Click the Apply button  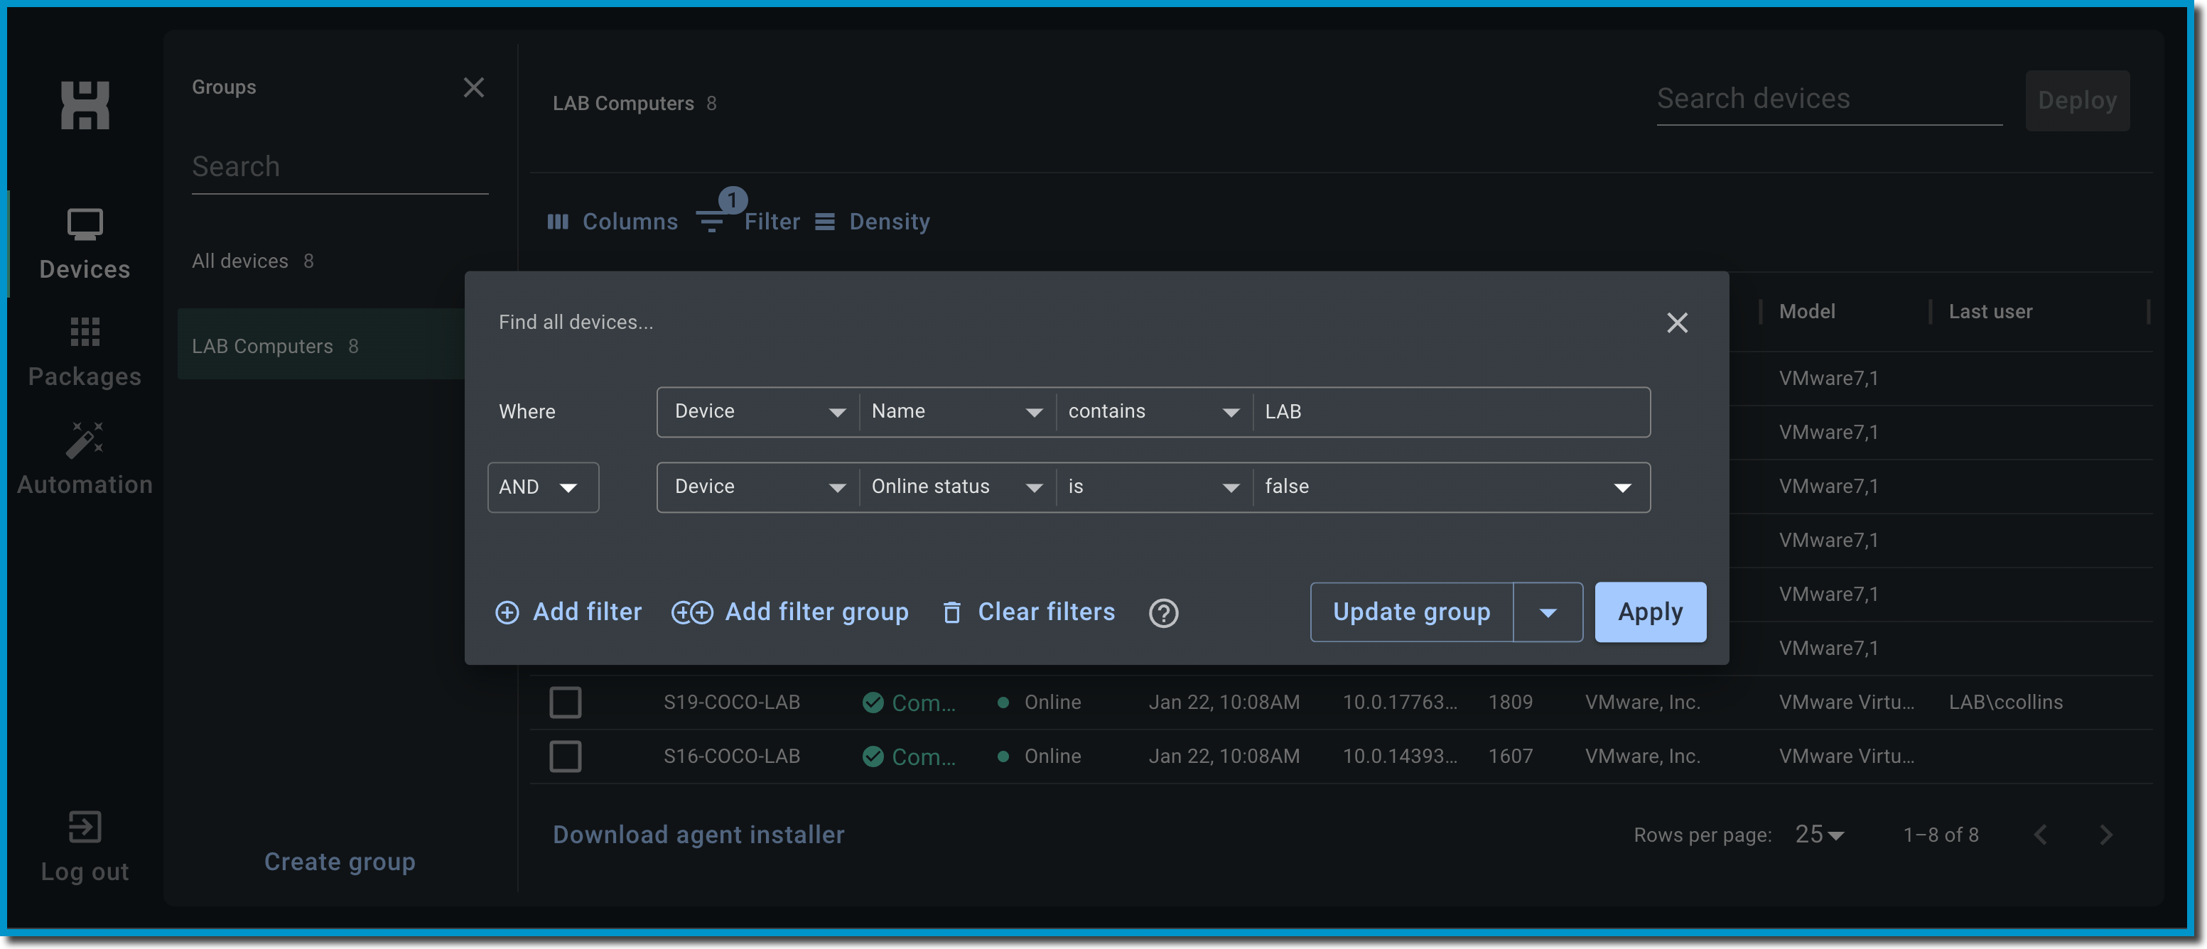tap(1650, 612)
